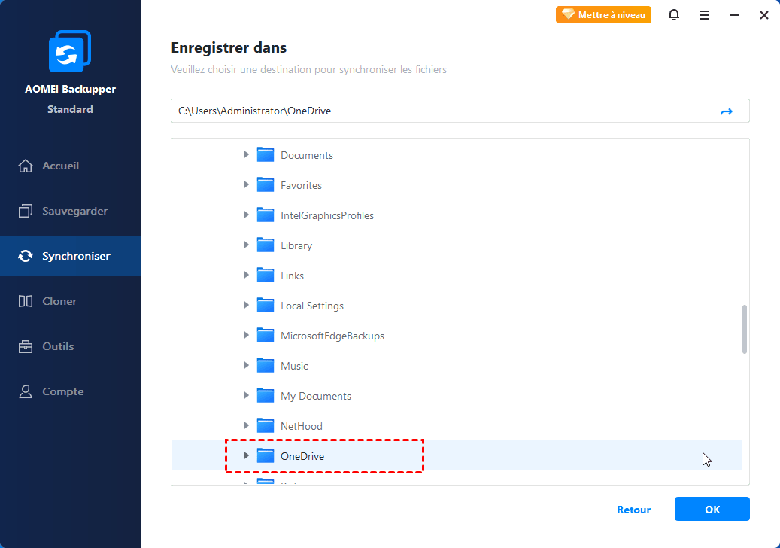Click the path go arrow icon
This screenshot has height=548, width=780.
coord(726,111)
